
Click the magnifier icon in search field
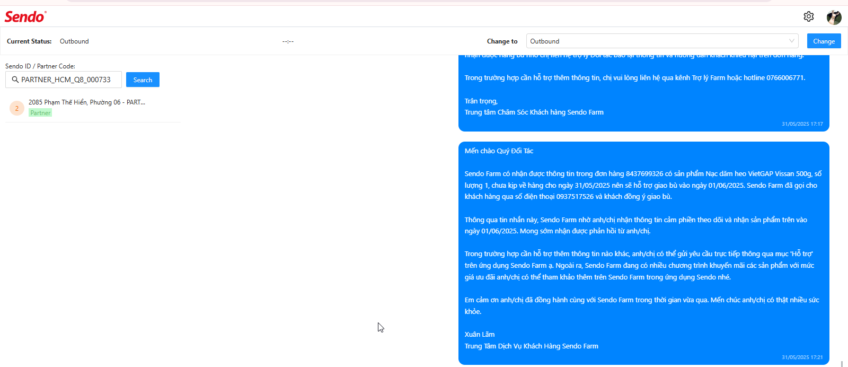click(x=15, y=80)
